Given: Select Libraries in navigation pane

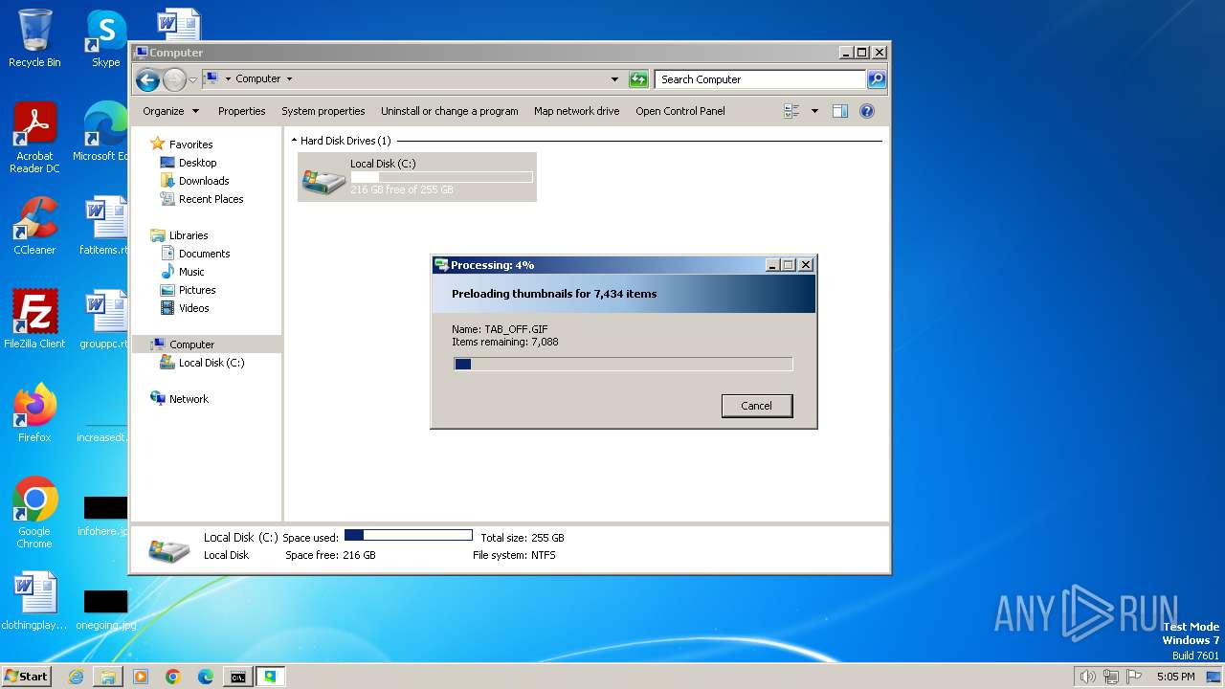Looking at the screenshot, I should 189,235.
